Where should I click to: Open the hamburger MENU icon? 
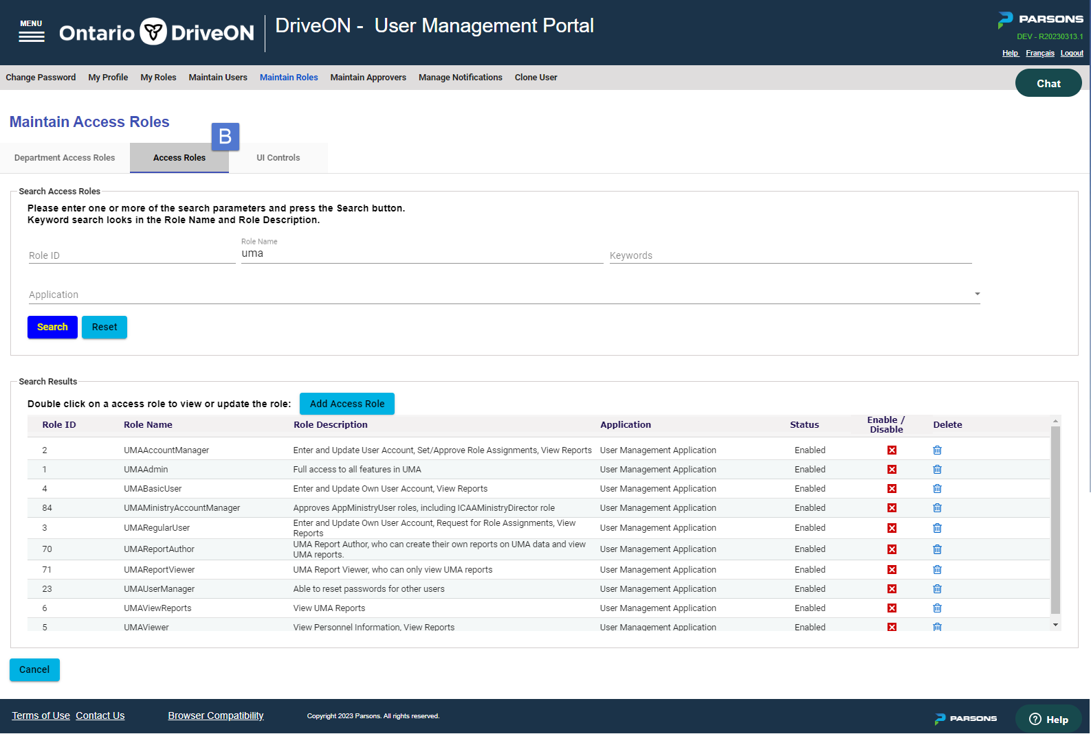pos(31,31)
